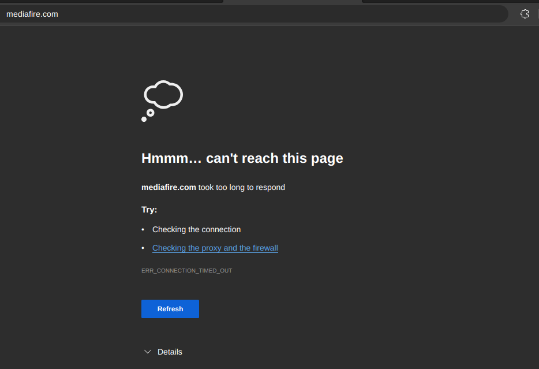Select "Hmmm… can't reach this page" heading
This screenshot has width=539, height=369.
click(242, 158)
